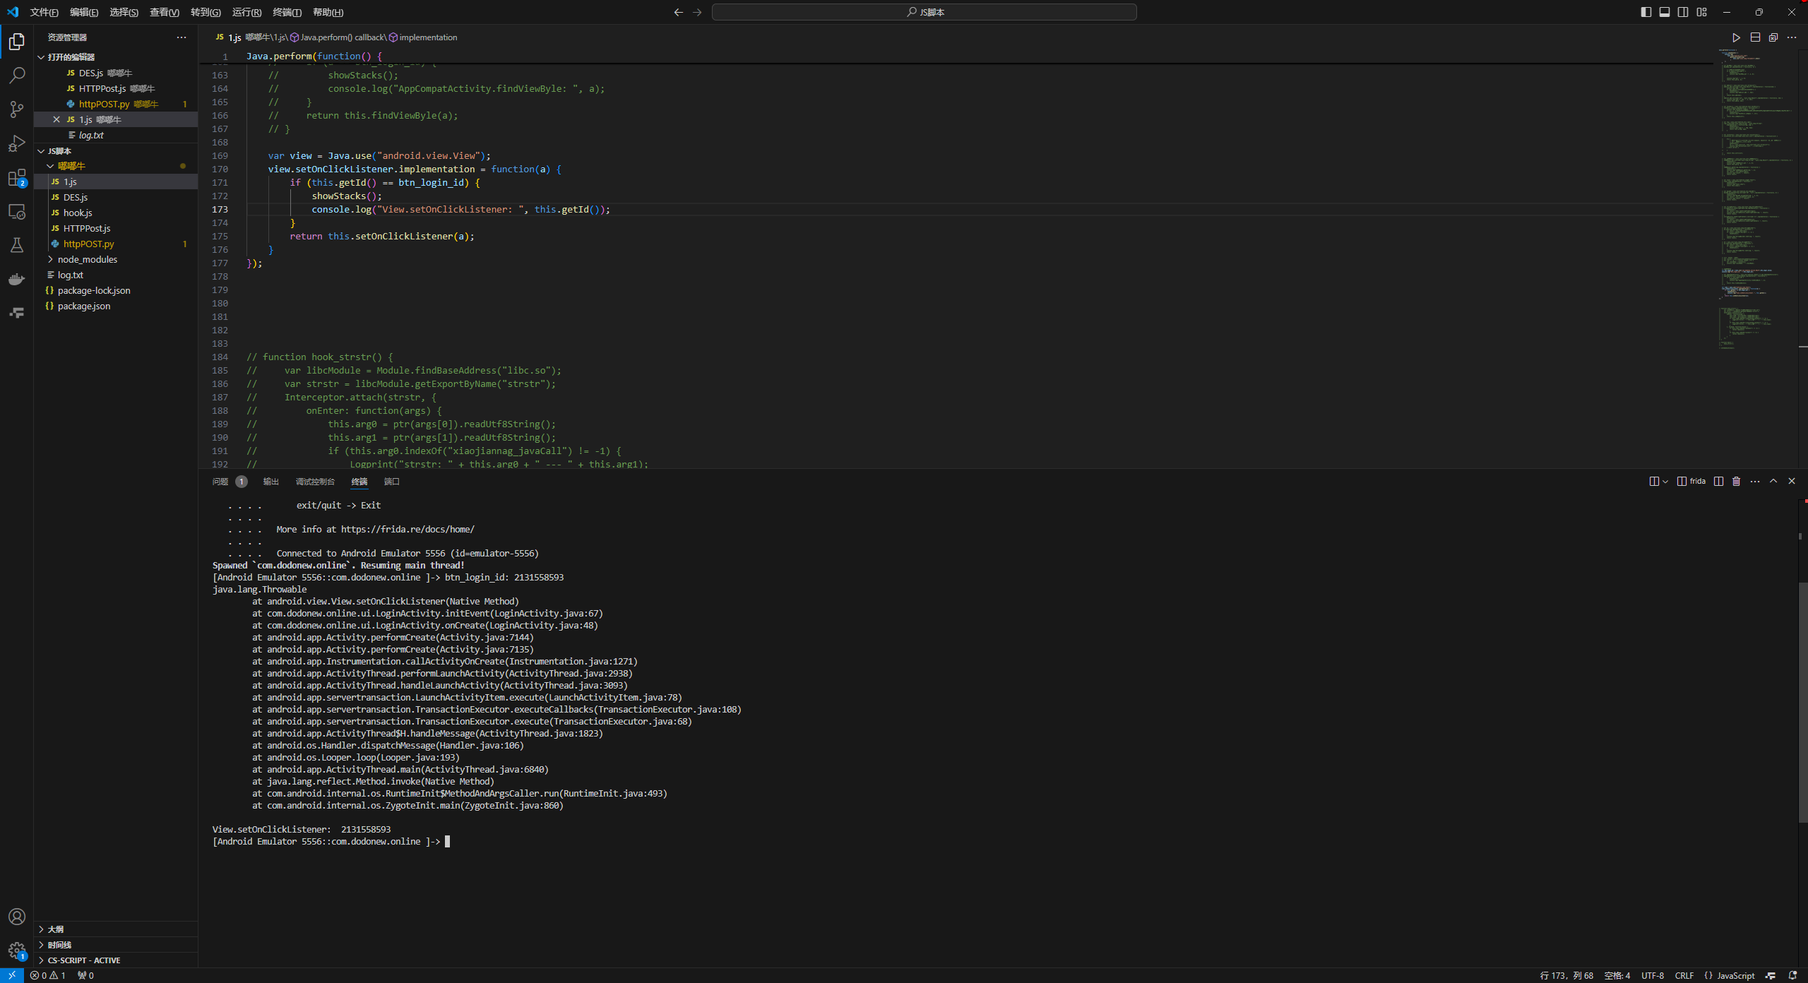This screenshot has height=983, width=1808.
Task: Expand the node_modules folder
Action: [87, 259]
